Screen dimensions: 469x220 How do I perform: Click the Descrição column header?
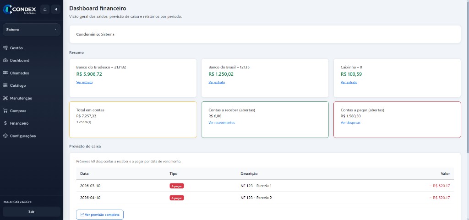[x=249, y=173]
